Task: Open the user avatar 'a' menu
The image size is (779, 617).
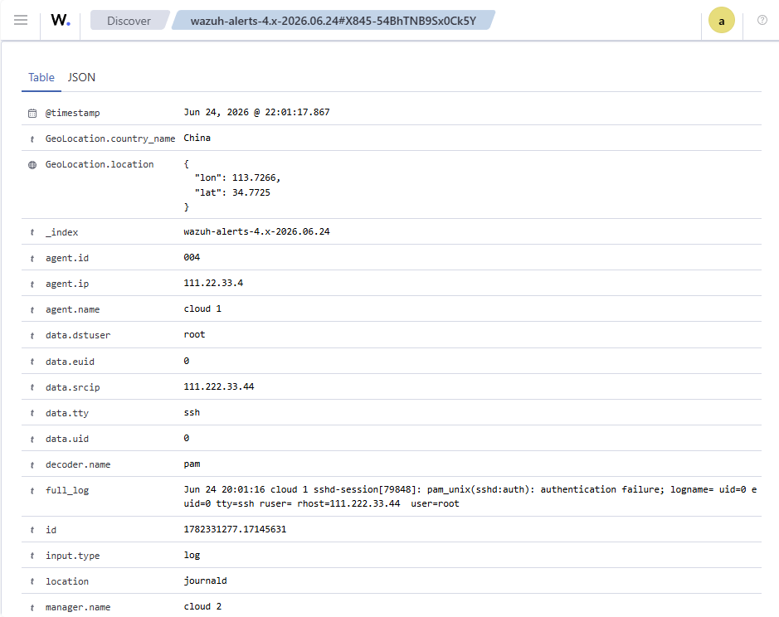Action: 722,21
